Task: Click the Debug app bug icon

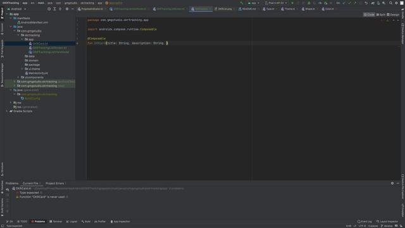Action: click(309, 3)
